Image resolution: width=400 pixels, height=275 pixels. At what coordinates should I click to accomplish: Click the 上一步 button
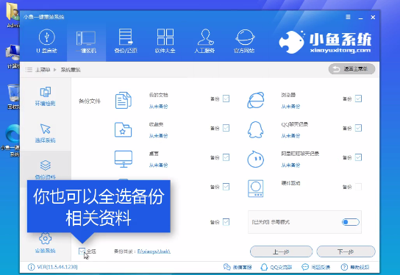click(x=281, y=251)
